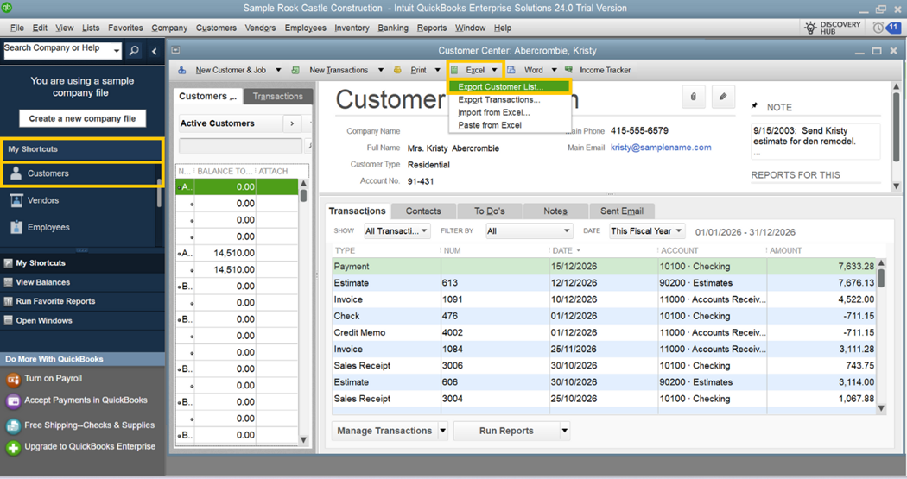Viewport: 907px width, 479px height.
Task: Click the pin icon beside NOTE
Action: click(x=754, y=106)
